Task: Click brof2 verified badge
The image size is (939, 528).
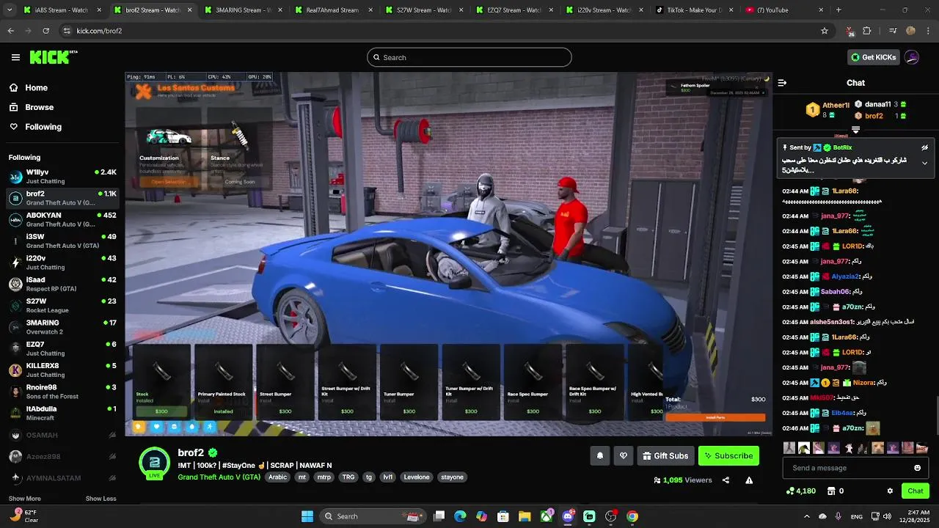Action: pos(213,452)
